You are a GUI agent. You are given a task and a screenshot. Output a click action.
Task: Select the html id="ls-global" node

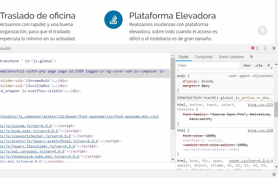click(x=28, y=61)
